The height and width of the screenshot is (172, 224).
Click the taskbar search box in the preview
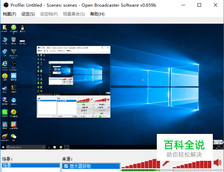pyautogui.click(x=26, y=147)
